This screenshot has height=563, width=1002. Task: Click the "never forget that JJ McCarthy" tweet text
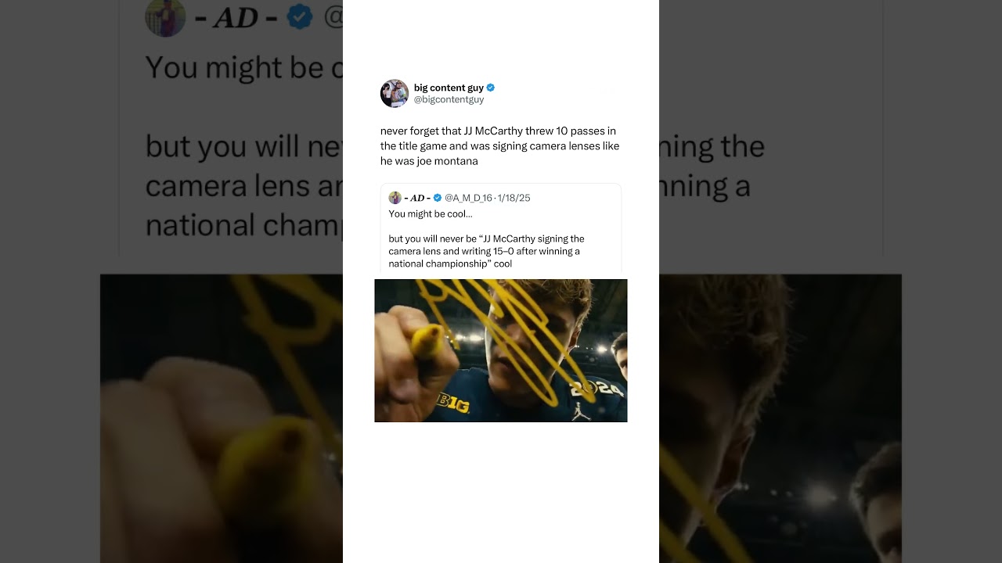[499, 146]
